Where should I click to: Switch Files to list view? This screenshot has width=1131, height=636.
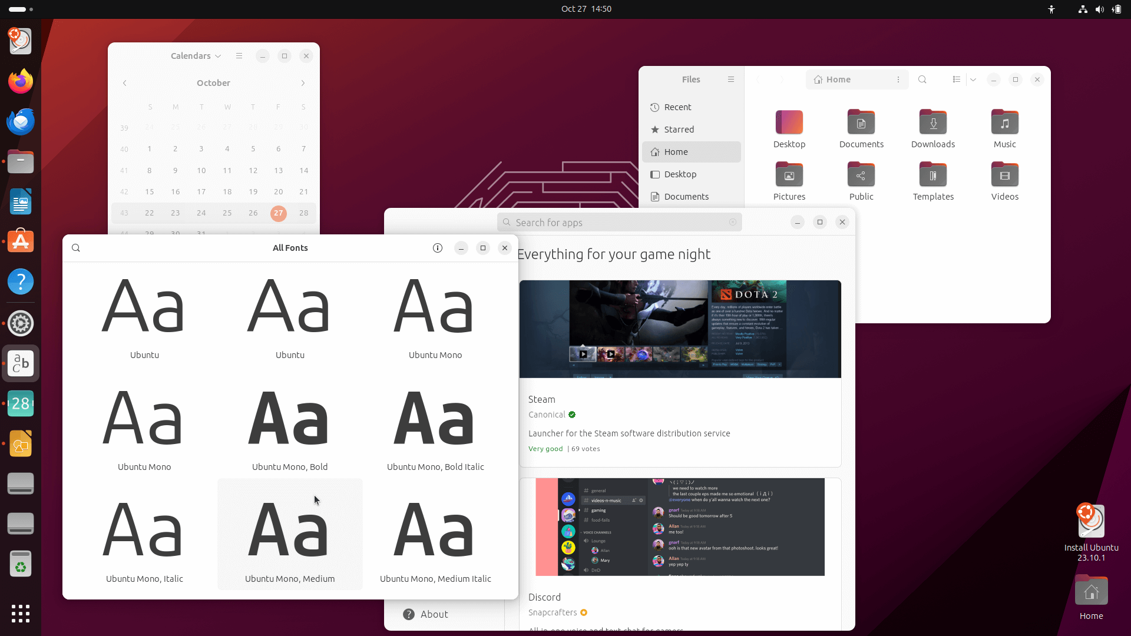(x=956, y=79)
